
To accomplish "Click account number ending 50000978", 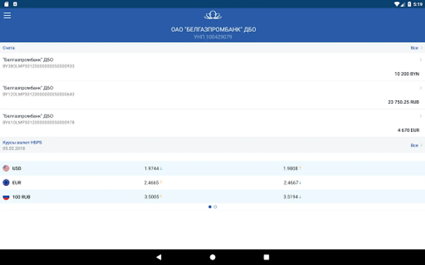I will tap(38, 122).
